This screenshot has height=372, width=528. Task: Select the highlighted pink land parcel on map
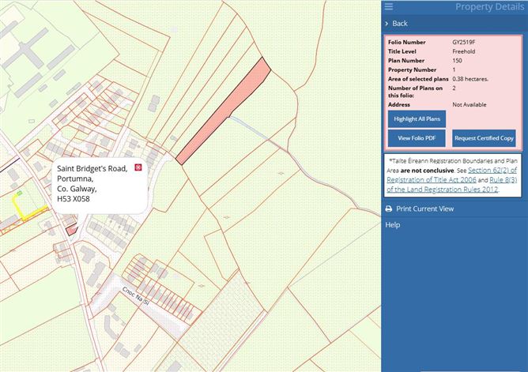[223, 111]
